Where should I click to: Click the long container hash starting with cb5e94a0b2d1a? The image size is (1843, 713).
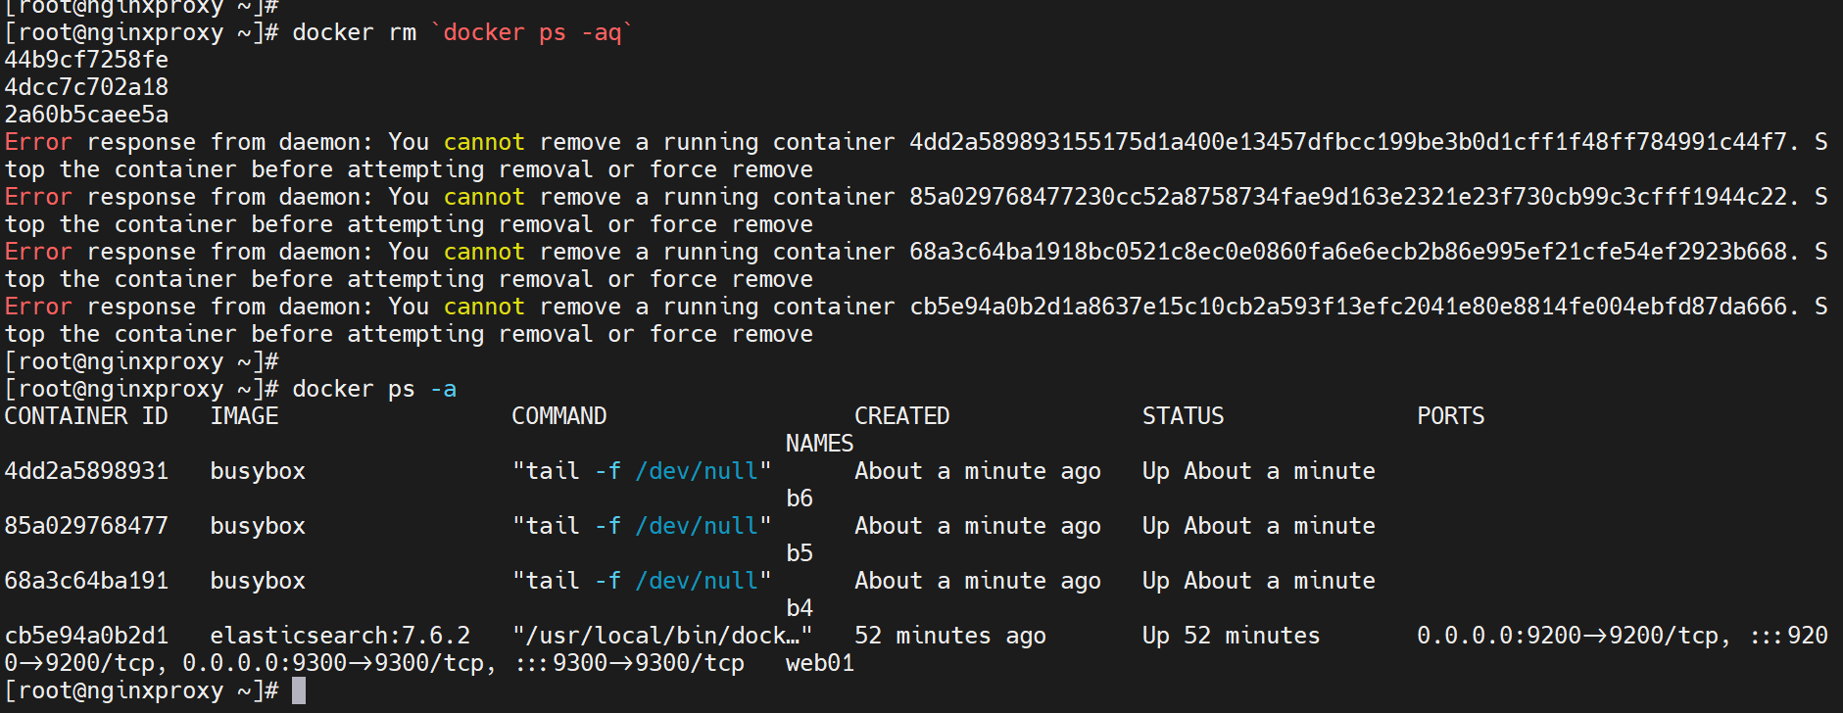(x=1348, y=307)
